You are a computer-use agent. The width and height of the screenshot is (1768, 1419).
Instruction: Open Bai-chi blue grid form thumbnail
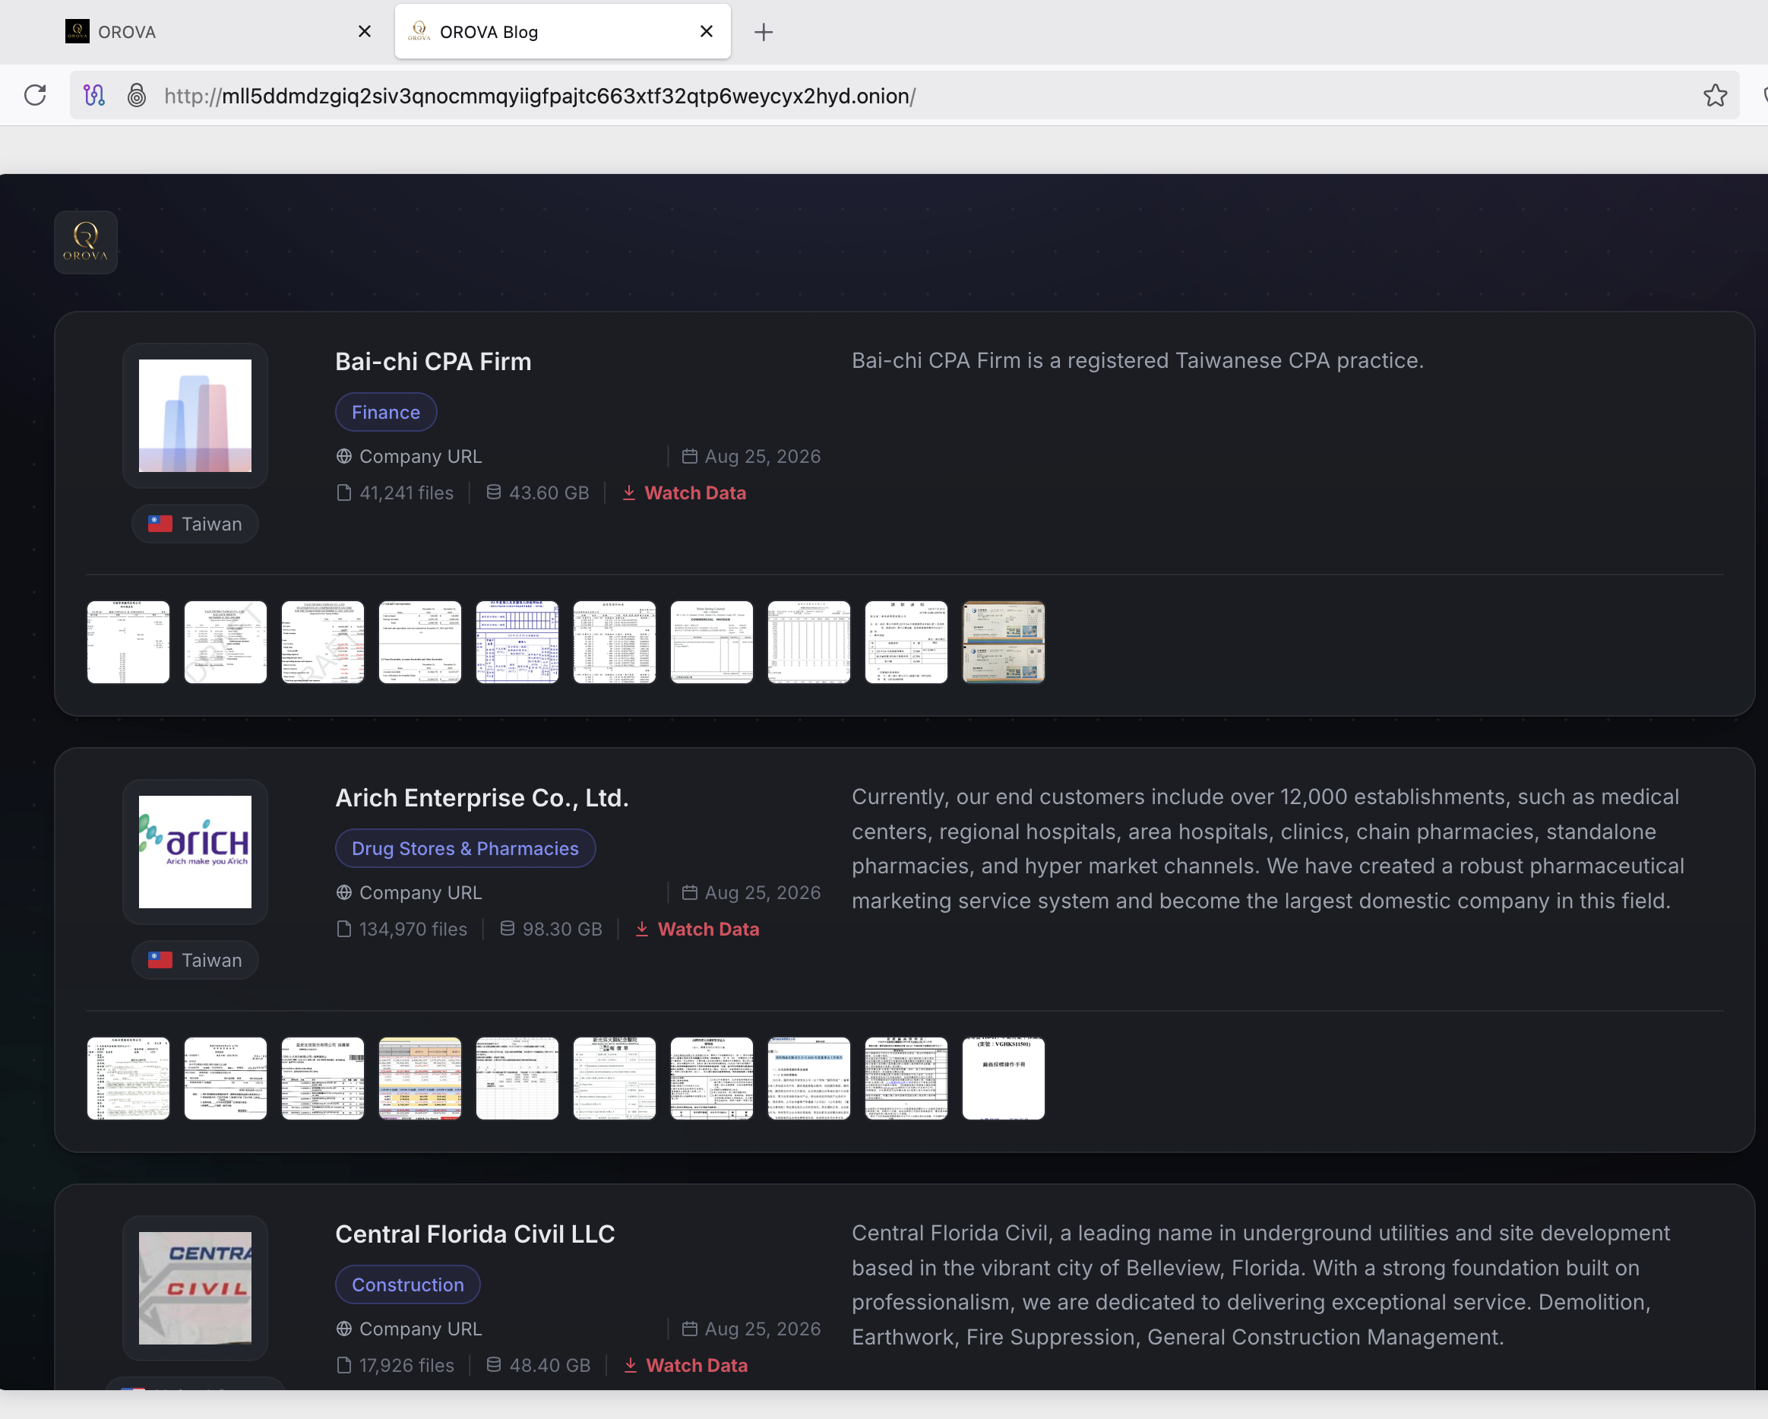[x=517, y=642]
